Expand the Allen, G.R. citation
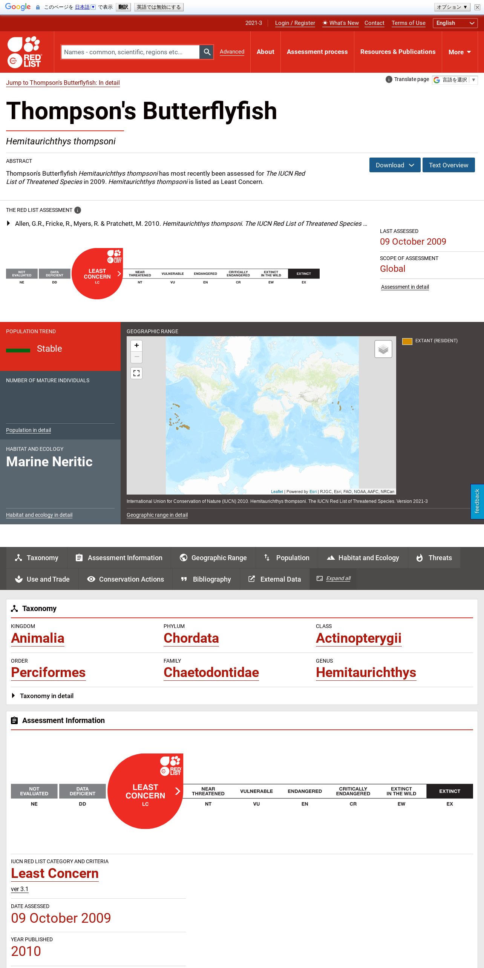This screenshot has width=484, height=968. pyautogui.click(x=8, y=224)
